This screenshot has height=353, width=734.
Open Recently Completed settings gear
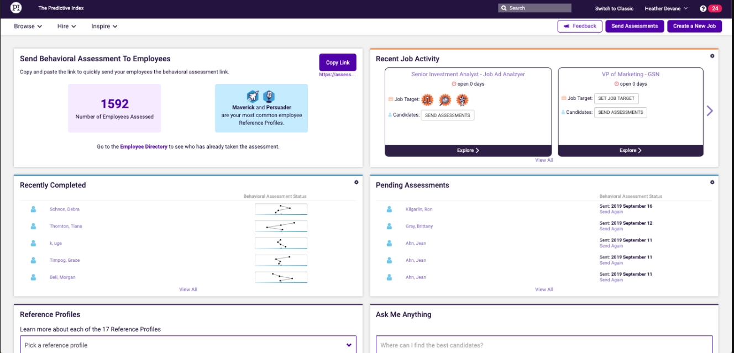[356, 182]
